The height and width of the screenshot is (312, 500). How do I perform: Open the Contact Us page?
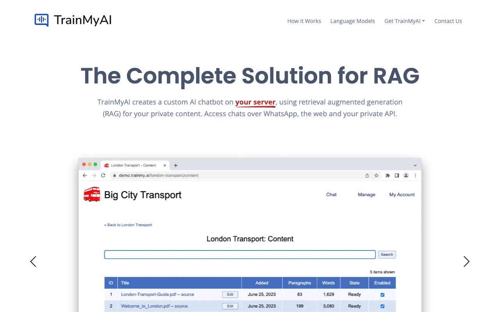448,21
